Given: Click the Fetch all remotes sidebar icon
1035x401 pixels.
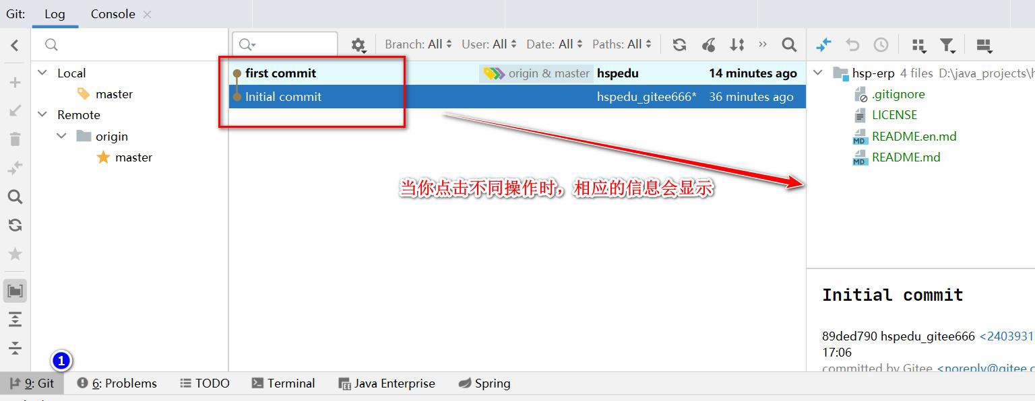Looking at the screenshot, I should click(x=15, y=225).
